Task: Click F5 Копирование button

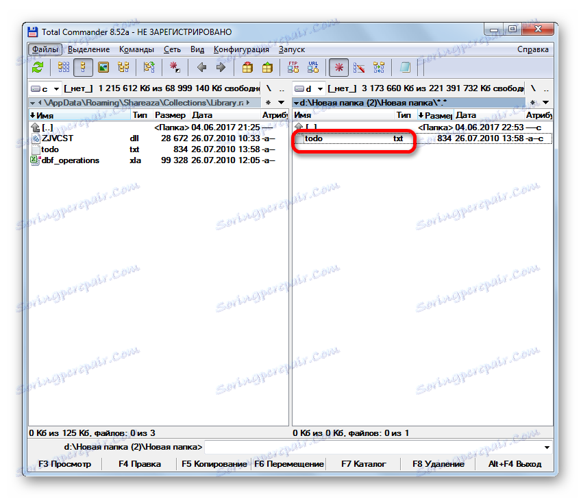Action: (214, 464)
